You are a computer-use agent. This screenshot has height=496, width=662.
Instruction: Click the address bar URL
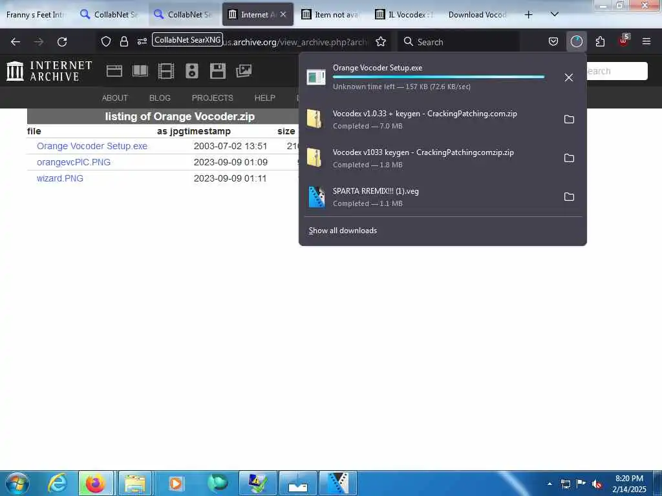tap(295, 42)
